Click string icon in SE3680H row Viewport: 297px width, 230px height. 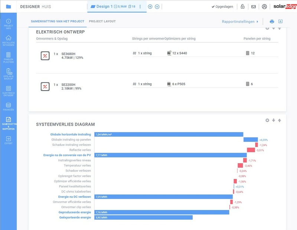(x=134, y=53)
